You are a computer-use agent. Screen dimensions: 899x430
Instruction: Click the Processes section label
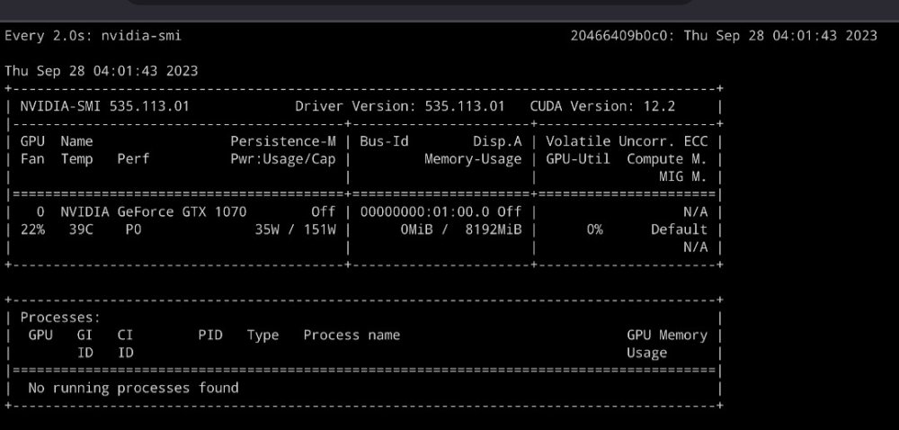point(60,318)
